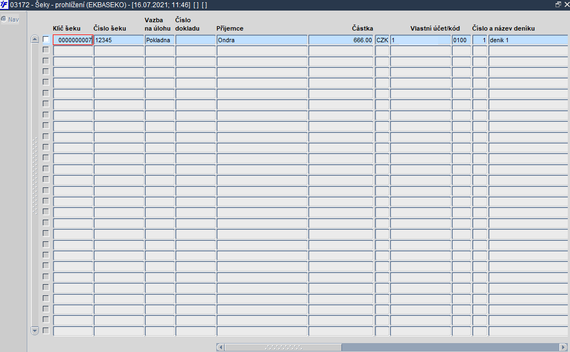Click the vertical record scrollbar track
Image resolution: width=570 pixels, height=352 pixels.
click(35, 185)
